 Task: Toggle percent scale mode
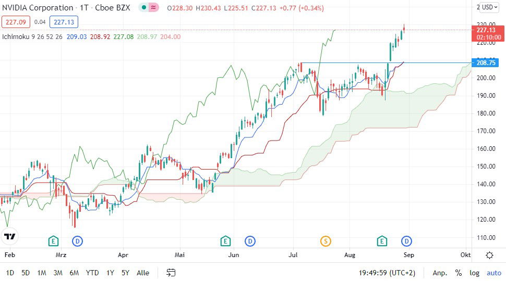coord(459,273)
